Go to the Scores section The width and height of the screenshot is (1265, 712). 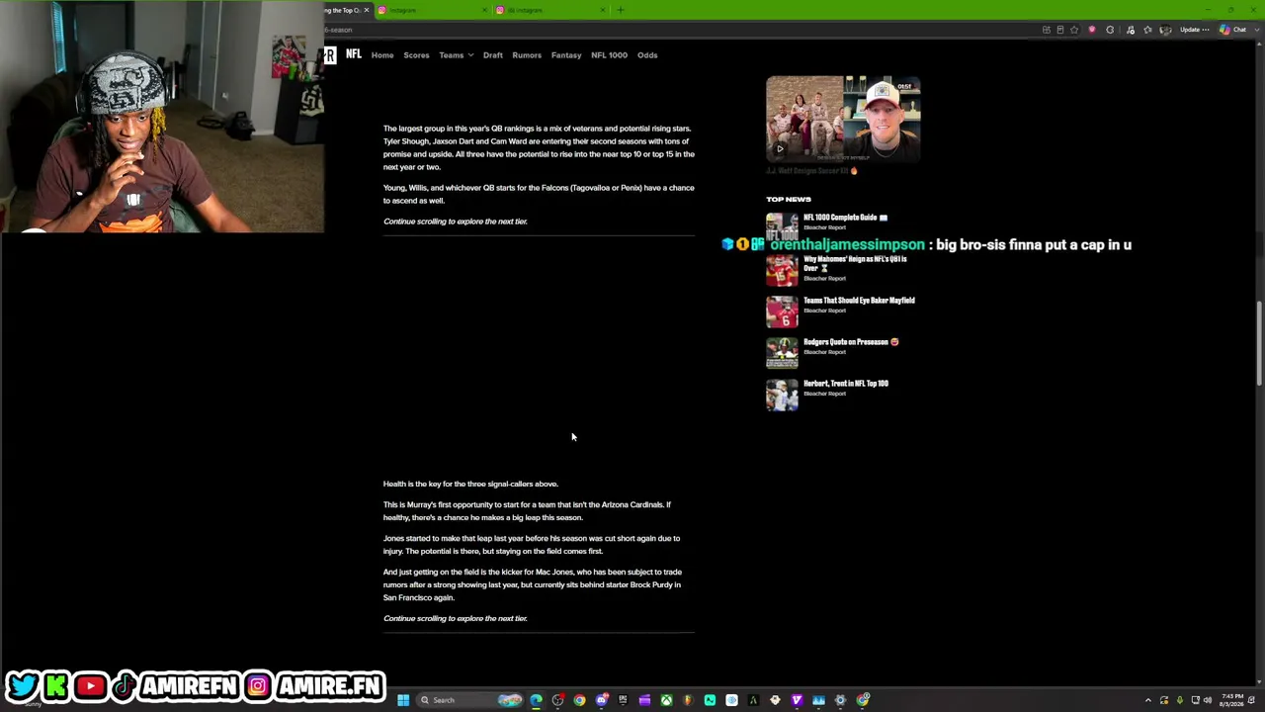[416, 55]
